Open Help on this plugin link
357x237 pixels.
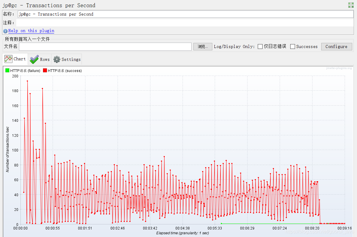[x=31, y=31]
